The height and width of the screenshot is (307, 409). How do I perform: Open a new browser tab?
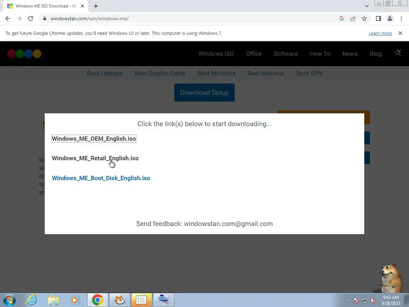point(96,6)
